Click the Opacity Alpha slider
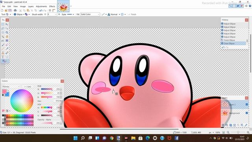This screenshot has width=252, height=142. click(47, 123)
